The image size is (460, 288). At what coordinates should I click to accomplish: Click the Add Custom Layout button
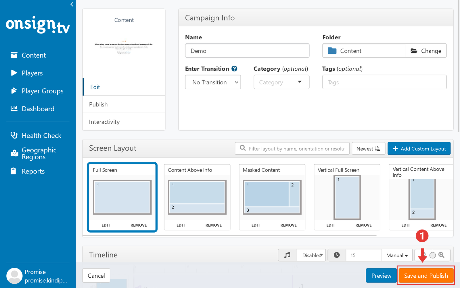[x=419, y=149]
